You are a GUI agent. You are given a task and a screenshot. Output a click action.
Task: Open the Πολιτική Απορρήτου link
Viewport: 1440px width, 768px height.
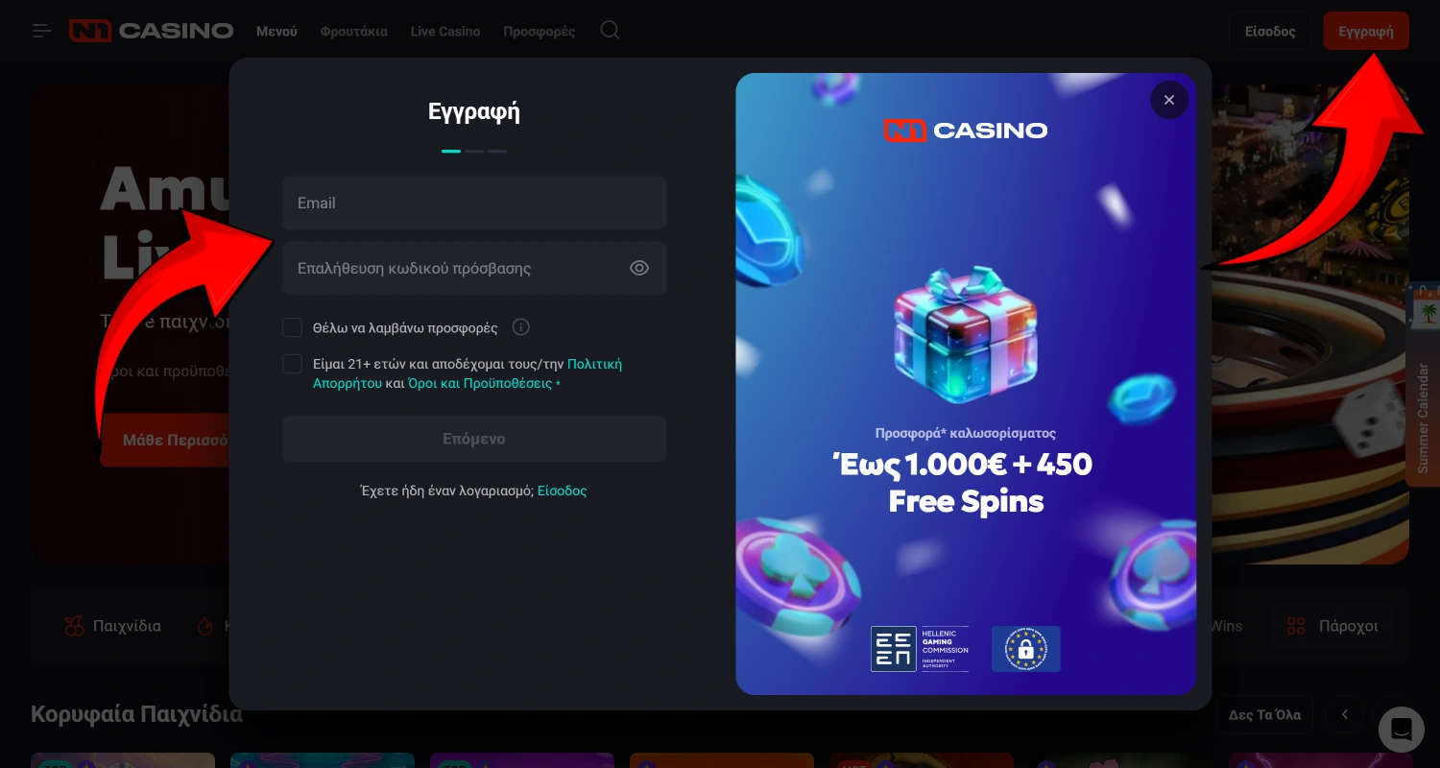(x=468, y=373)
